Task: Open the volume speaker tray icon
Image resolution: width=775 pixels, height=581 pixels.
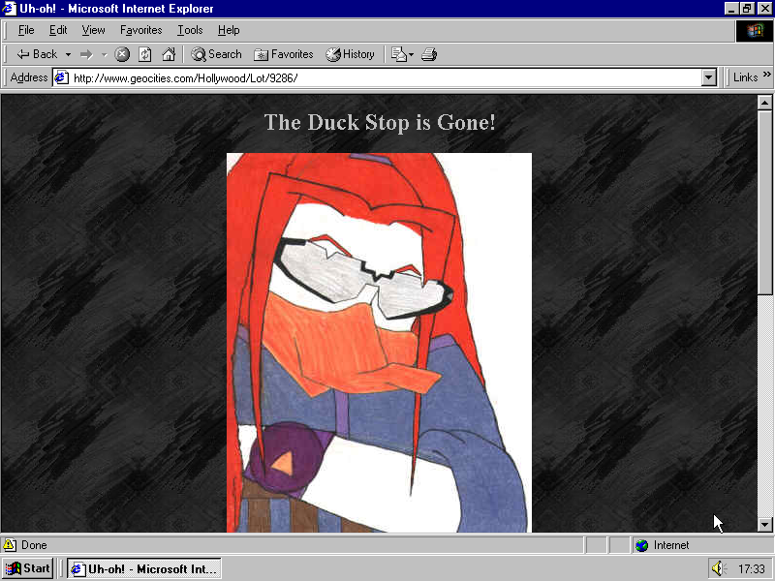Action: coord(718,568)
